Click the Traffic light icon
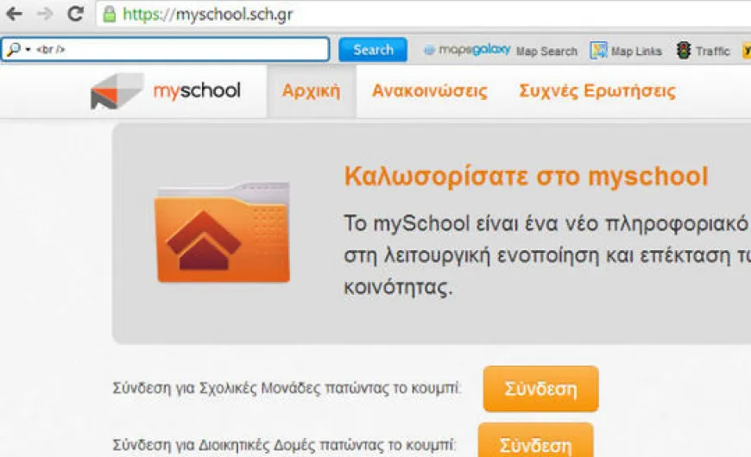751x457 pixels. pyautogui.click(x=684, y=50)
